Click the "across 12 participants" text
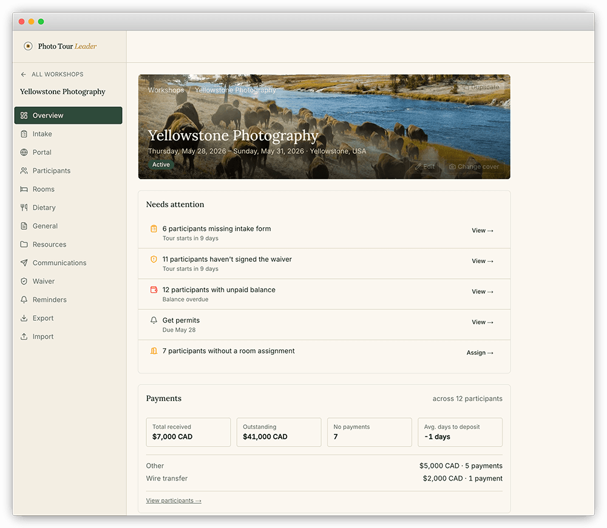 pyautogui.click(x=467, y=399)
